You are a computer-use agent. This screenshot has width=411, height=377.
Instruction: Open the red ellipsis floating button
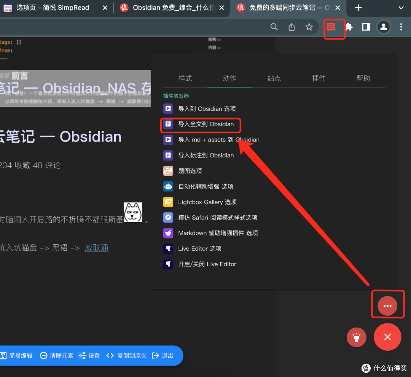point(387,305)
